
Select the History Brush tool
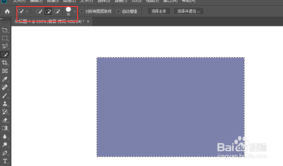coord(5,112)
